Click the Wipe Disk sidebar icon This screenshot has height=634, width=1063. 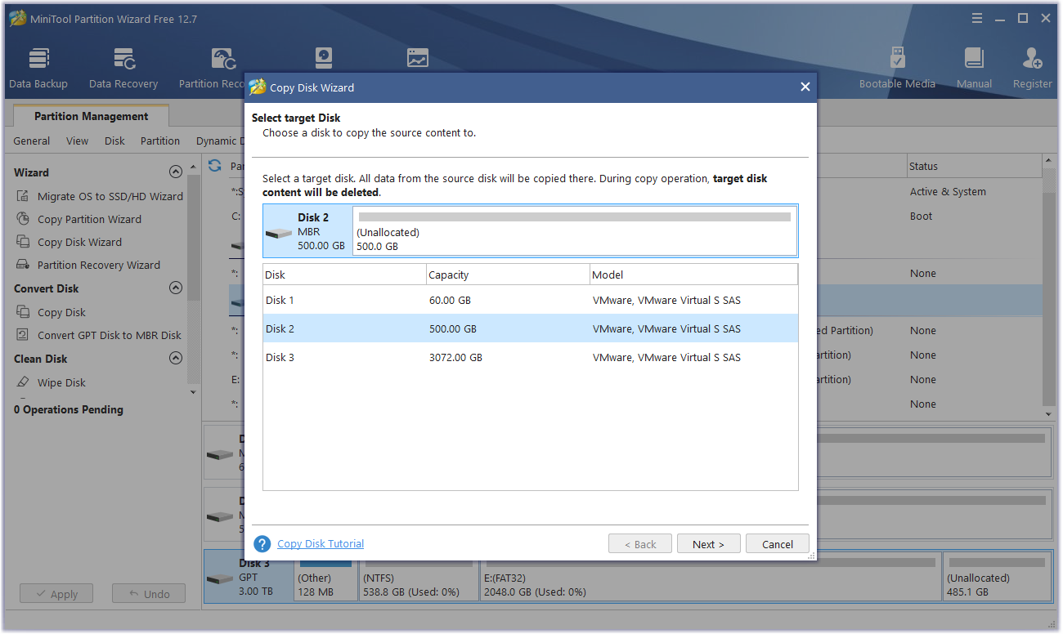(23, 382)
